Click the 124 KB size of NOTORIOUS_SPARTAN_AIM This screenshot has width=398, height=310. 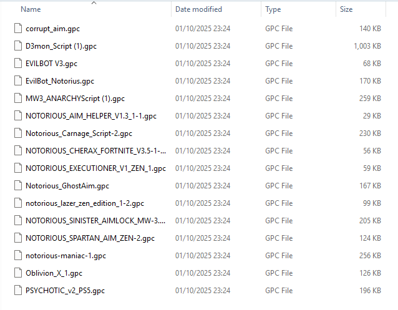tap(370, 238)
